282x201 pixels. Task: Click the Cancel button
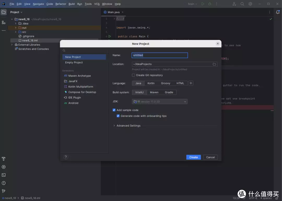coord(210,157)
